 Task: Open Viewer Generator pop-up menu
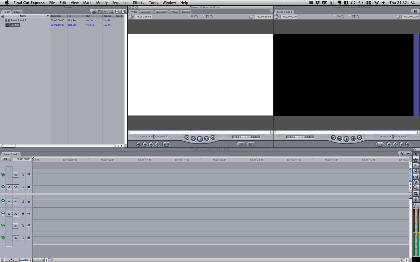click(x=251, y=144)
